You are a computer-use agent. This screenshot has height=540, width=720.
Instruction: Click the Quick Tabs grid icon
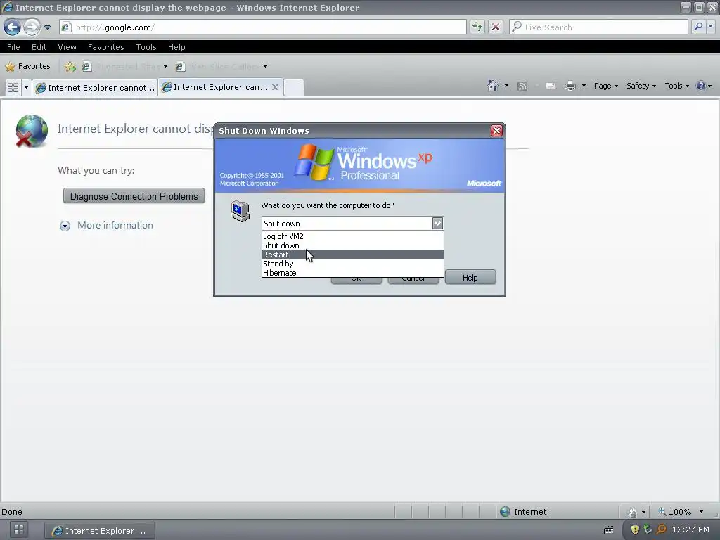pyautogui.click(x=13, y=87)
